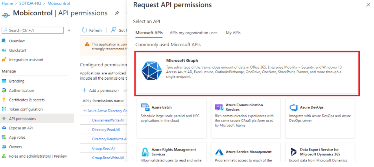Viewport: 374px width, 167px height.
Task: Collapse the Azure Active Directory Graph group
Action: [85, 111]
